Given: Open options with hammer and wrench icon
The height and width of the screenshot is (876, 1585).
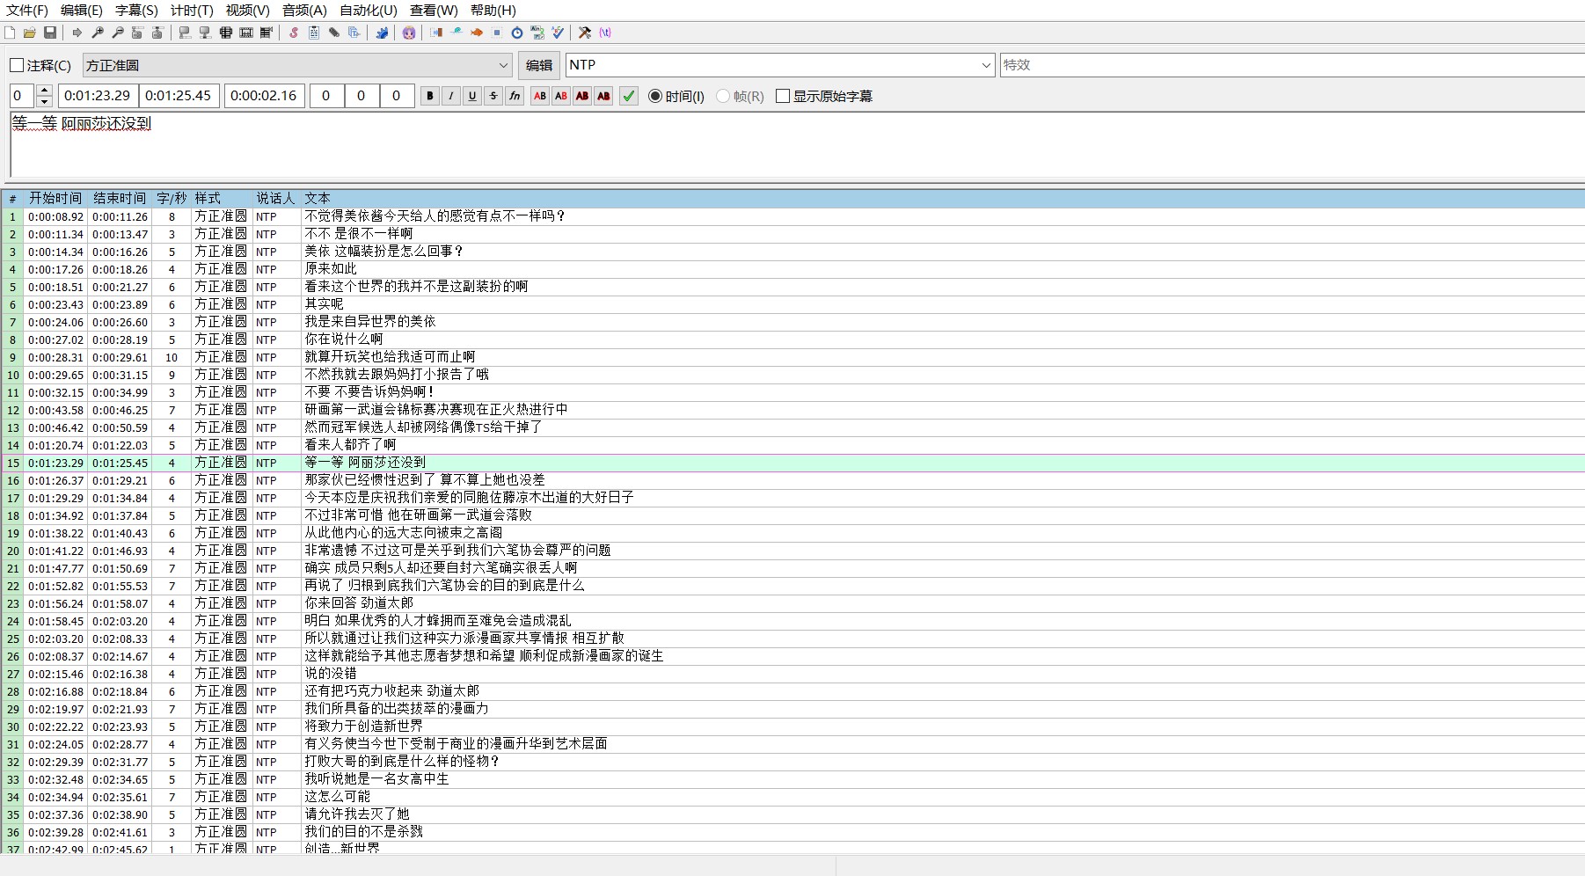Looking at the screenshot, I should (x=585, y=33).
